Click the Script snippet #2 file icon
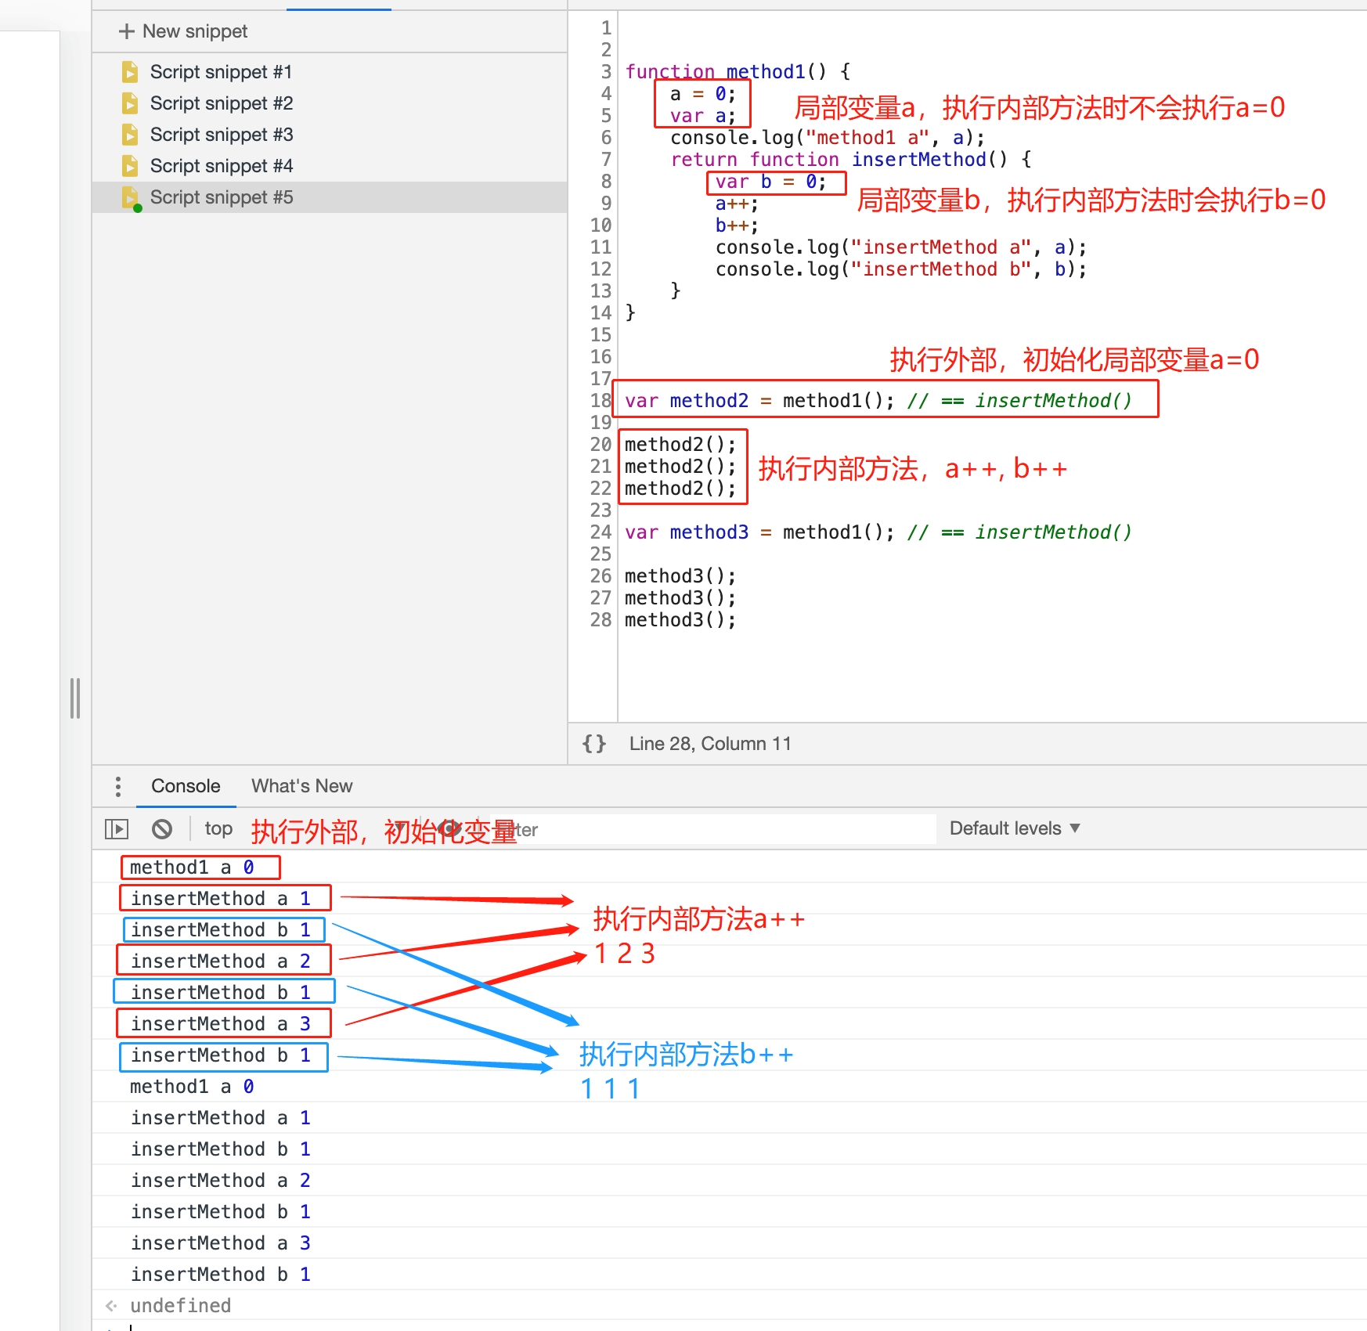The width and height of the screenshot is (1367, 1331). point(130,103)
